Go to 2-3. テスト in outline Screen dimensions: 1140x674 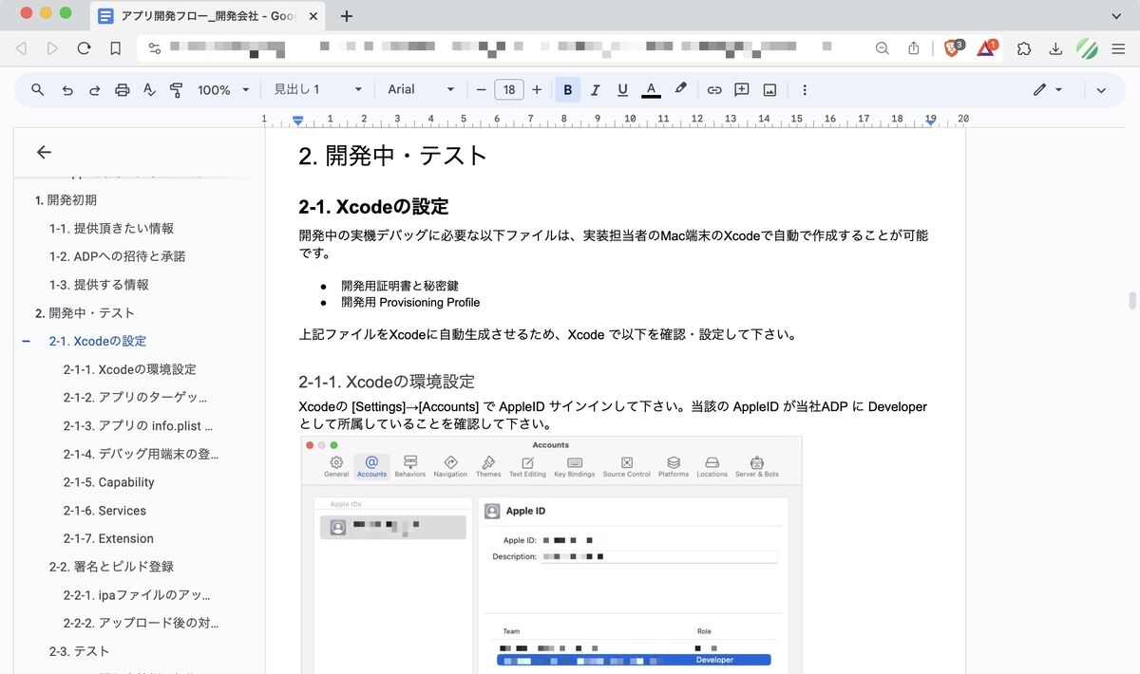(x=79, y=651)
